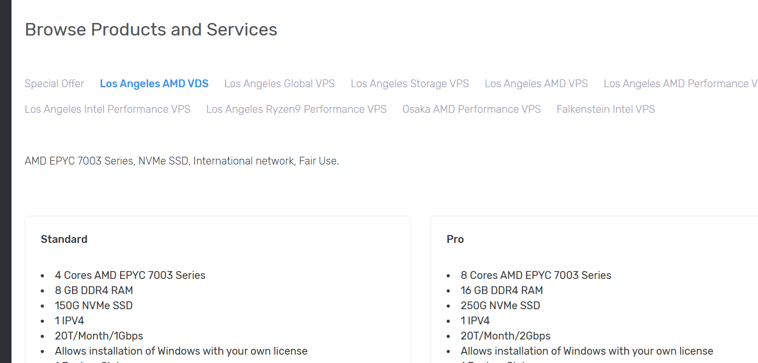Click the 150G NVMe SSD spec
758x363 pixels.
click(x=94, y=306)
